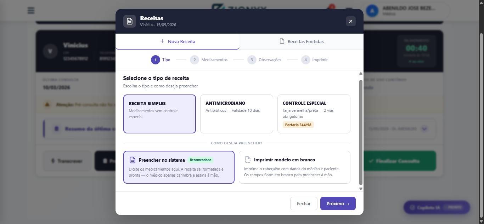Click the dialog scrollbar down arrow
484x224 pixels.
click(x=361, y=189)
